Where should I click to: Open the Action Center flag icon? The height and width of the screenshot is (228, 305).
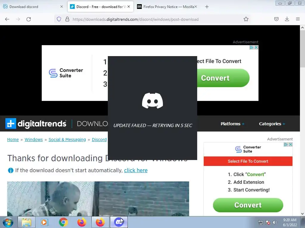pyautogui.click(x=268, y=222)
